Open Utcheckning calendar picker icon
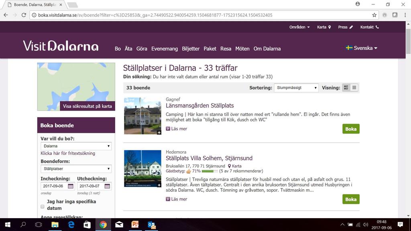The width and height of the screenshot is (411, 231). tap(107, 186)
